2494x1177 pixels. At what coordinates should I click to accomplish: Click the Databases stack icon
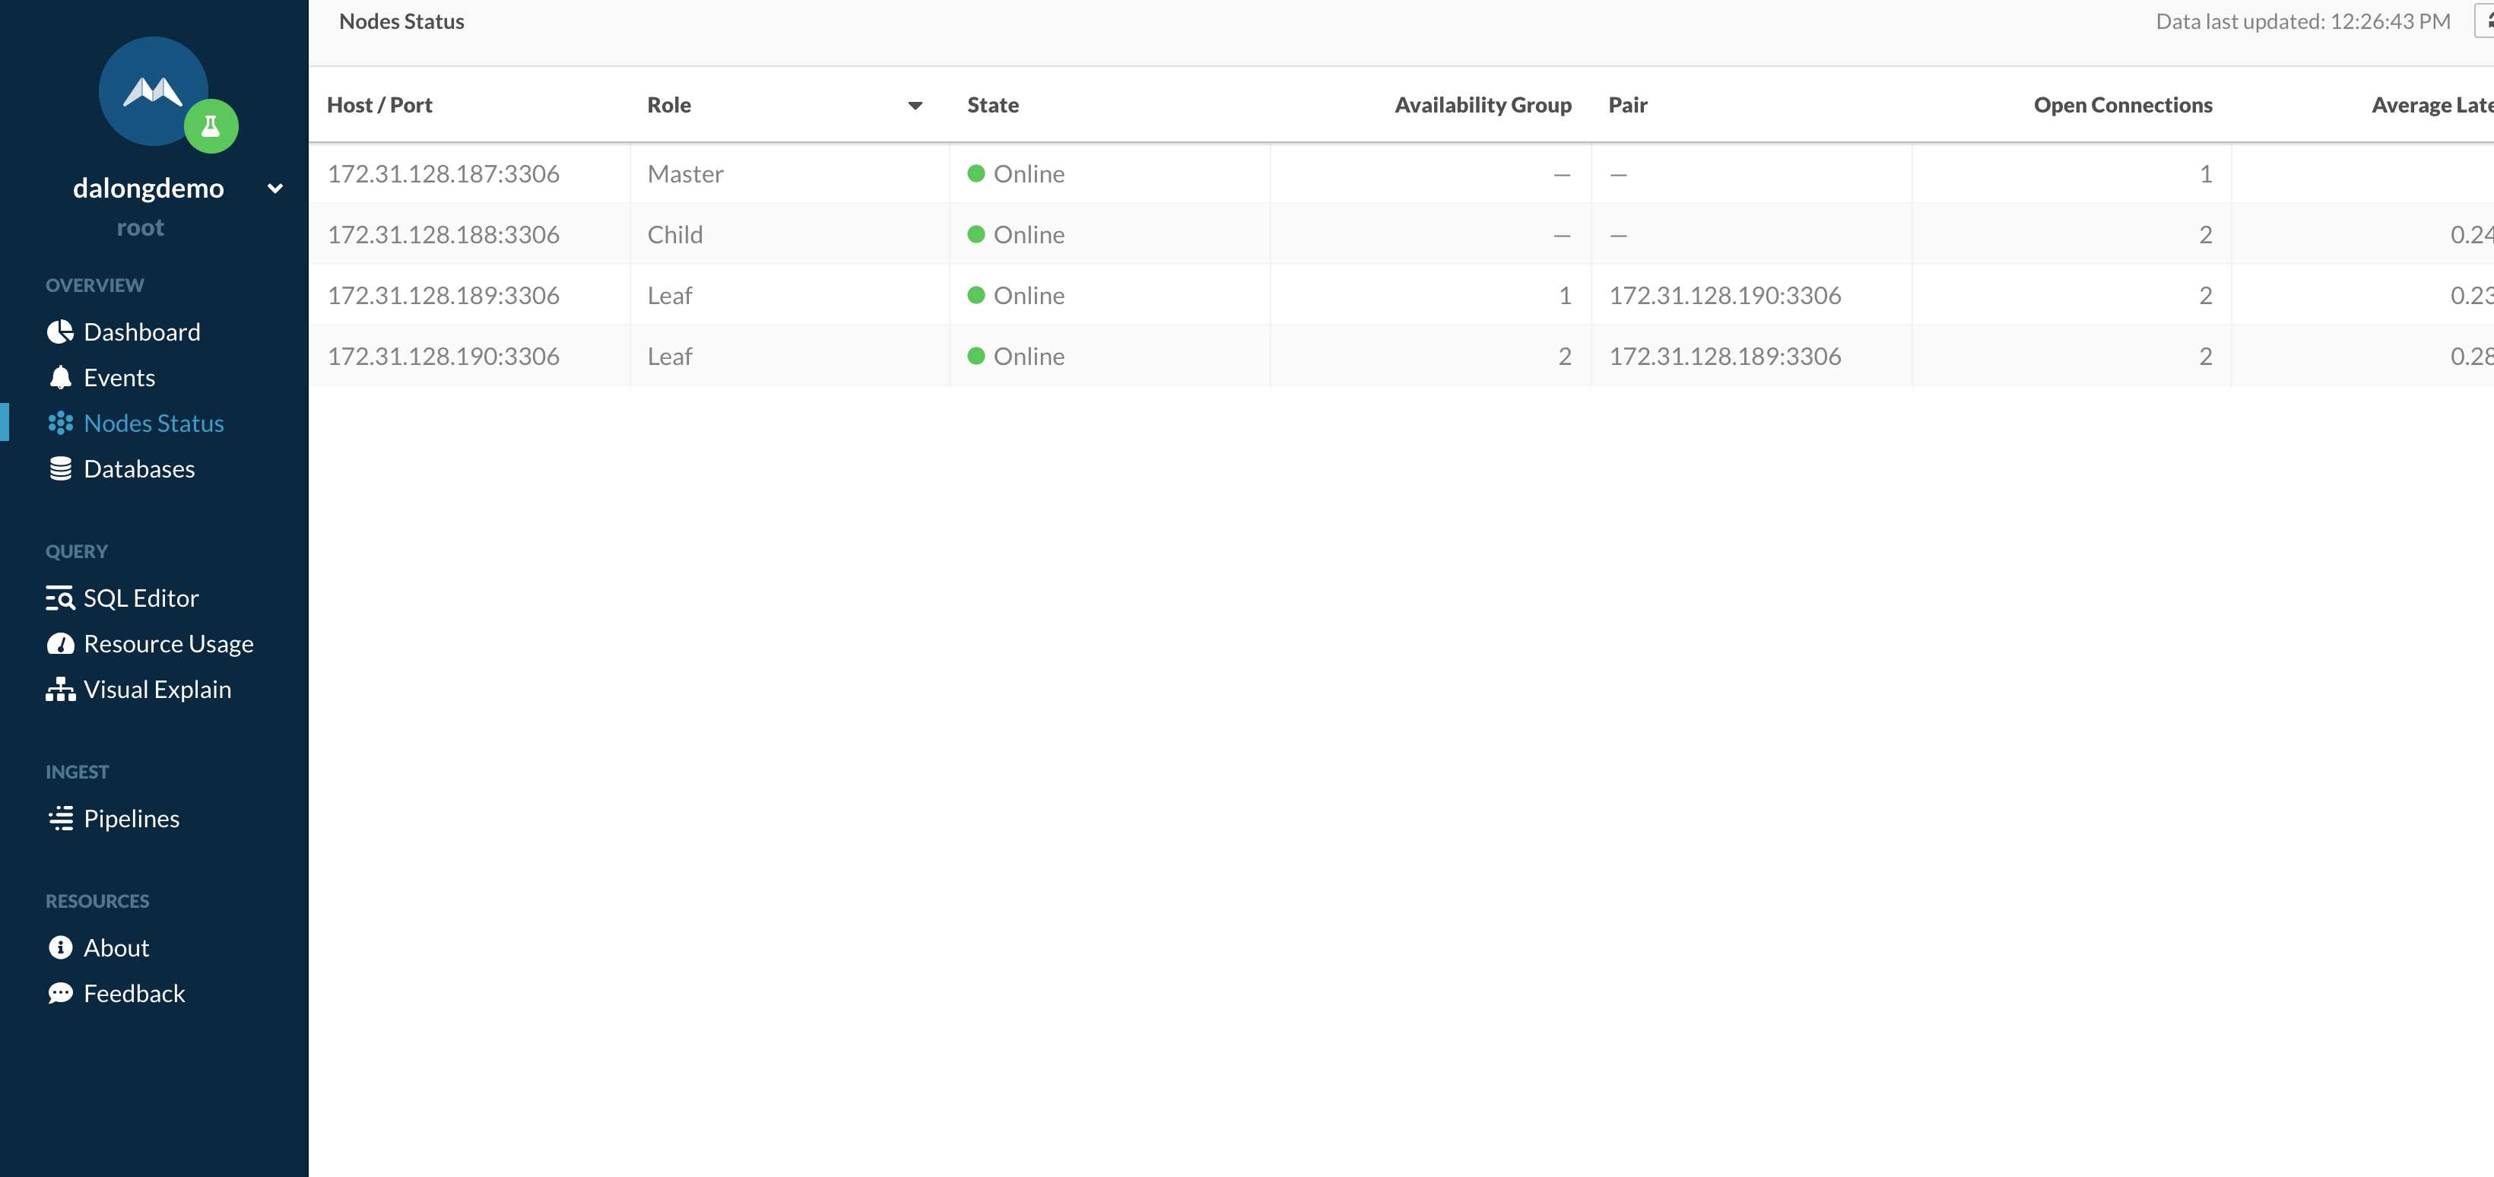tap(60, 468)
